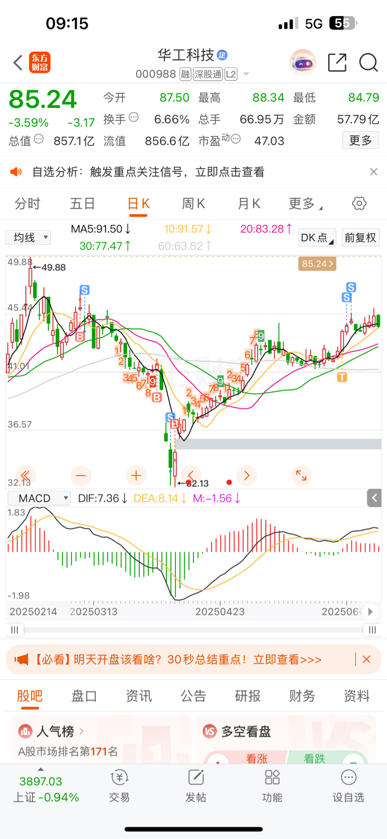Screen dimensions: 387x839
Task: Dismiss the 自选分析 notification bar
Action: pos(373,172)
